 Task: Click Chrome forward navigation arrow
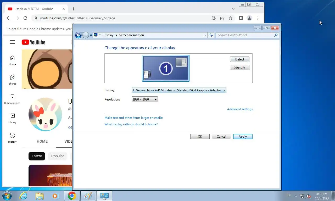pyautogui.click(x=17, y=18)
